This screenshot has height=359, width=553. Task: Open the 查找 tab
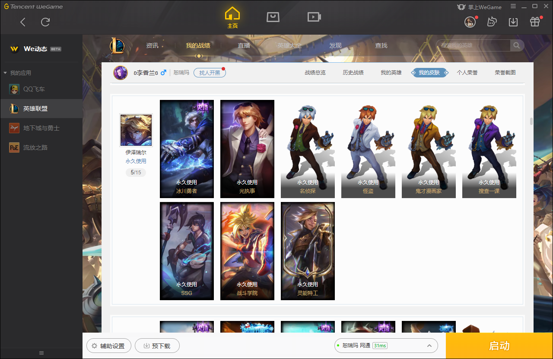pos(381,45)
